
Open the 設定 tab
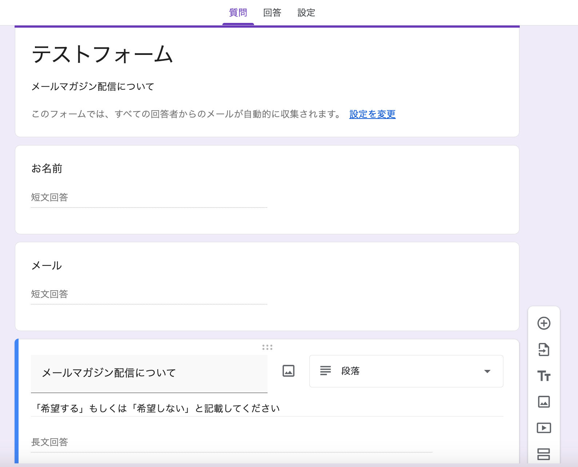click(x=306, y=13)
